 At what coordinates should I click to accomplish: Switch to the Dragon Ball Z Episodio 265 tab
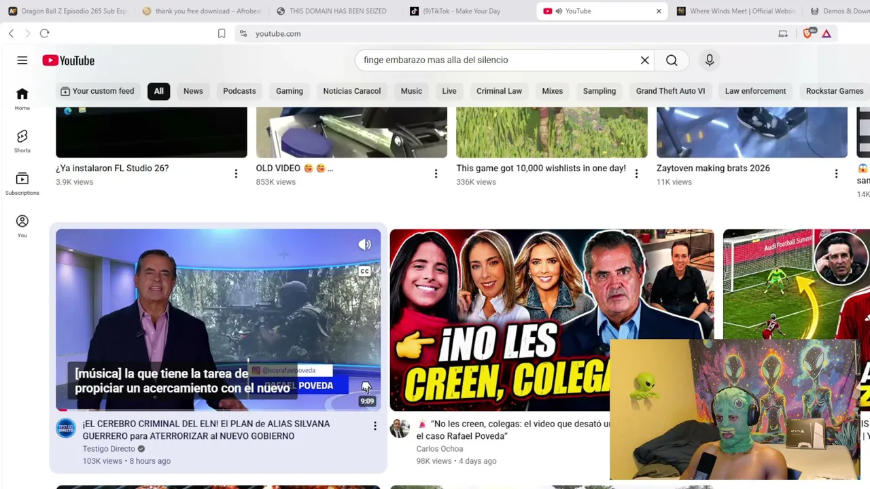coord(67,11)
